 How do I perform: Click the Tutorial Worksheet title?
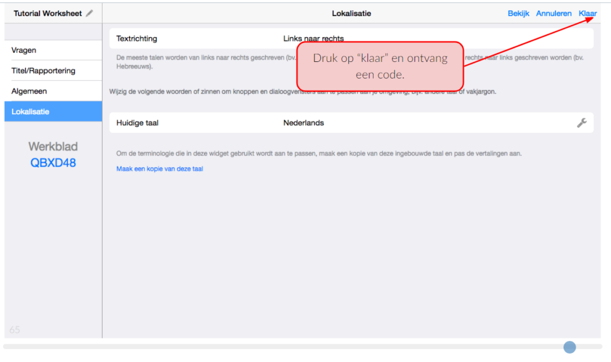pos(48,13)
